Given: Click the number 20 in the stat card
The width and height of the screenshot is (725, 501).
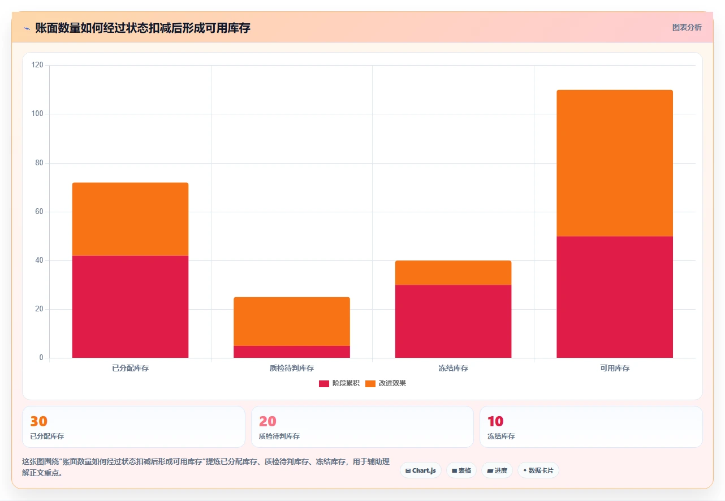Looking at the screenshot, I should click(267, 422).
